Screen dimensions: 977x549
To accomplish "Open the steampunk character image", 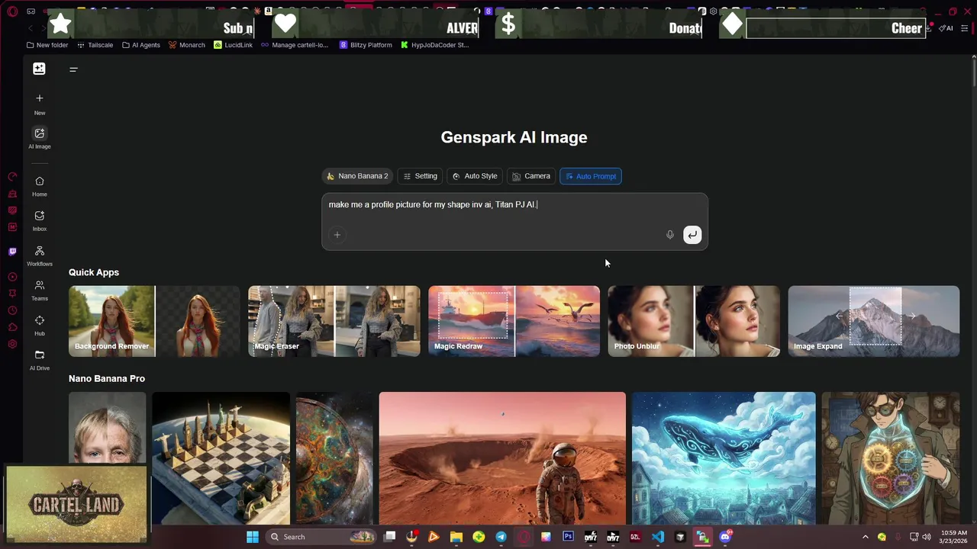I will [891, 458].
